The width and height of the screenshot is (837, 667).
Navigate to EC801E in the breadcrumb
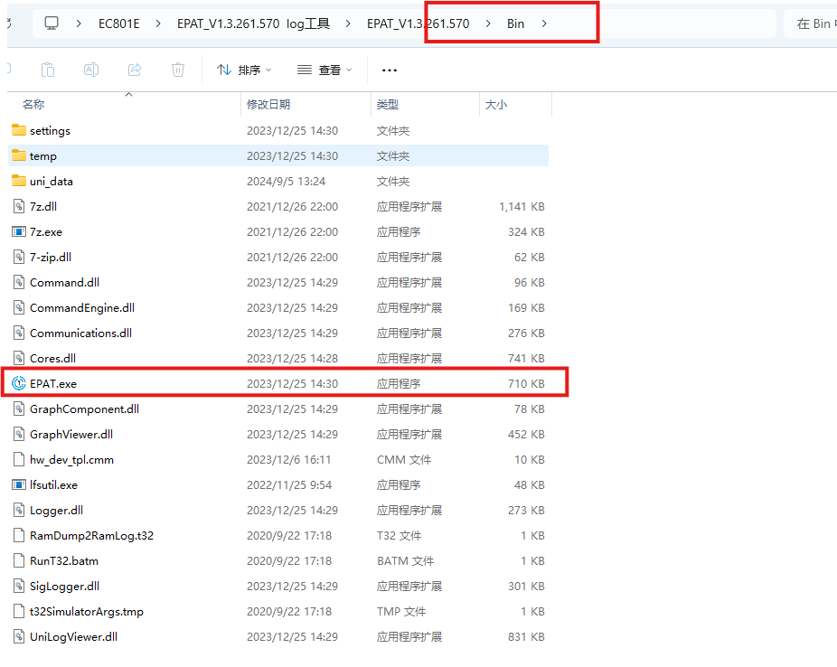pyautogui.click(x=118, y=23)
